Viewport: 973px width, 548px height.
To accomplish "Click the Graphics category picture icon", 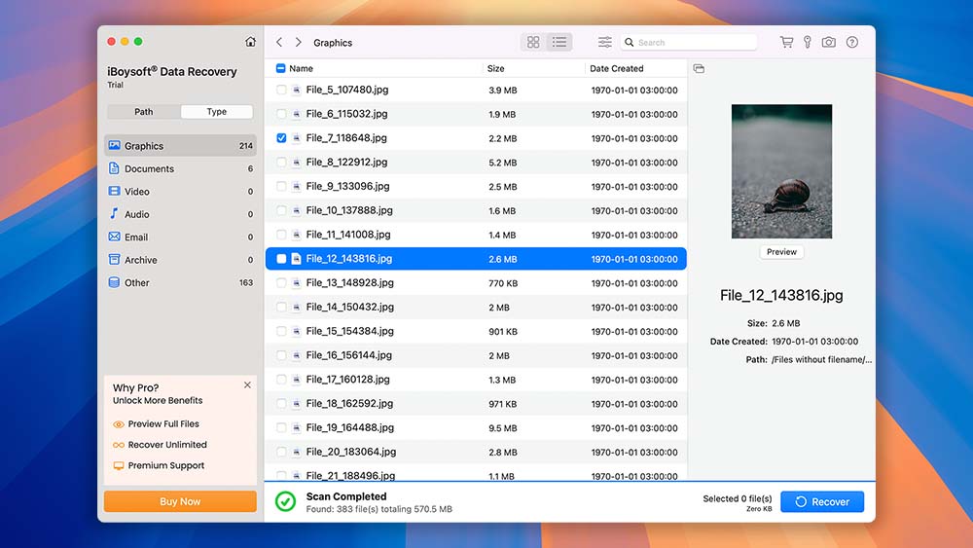I will click(x=114, y=145).
